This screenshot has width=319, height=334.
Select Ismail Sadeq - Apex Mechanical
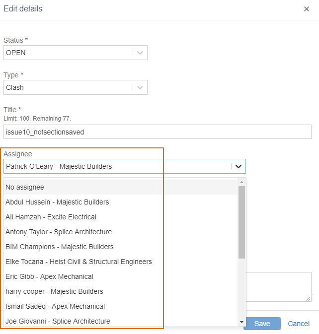point(120,306)
